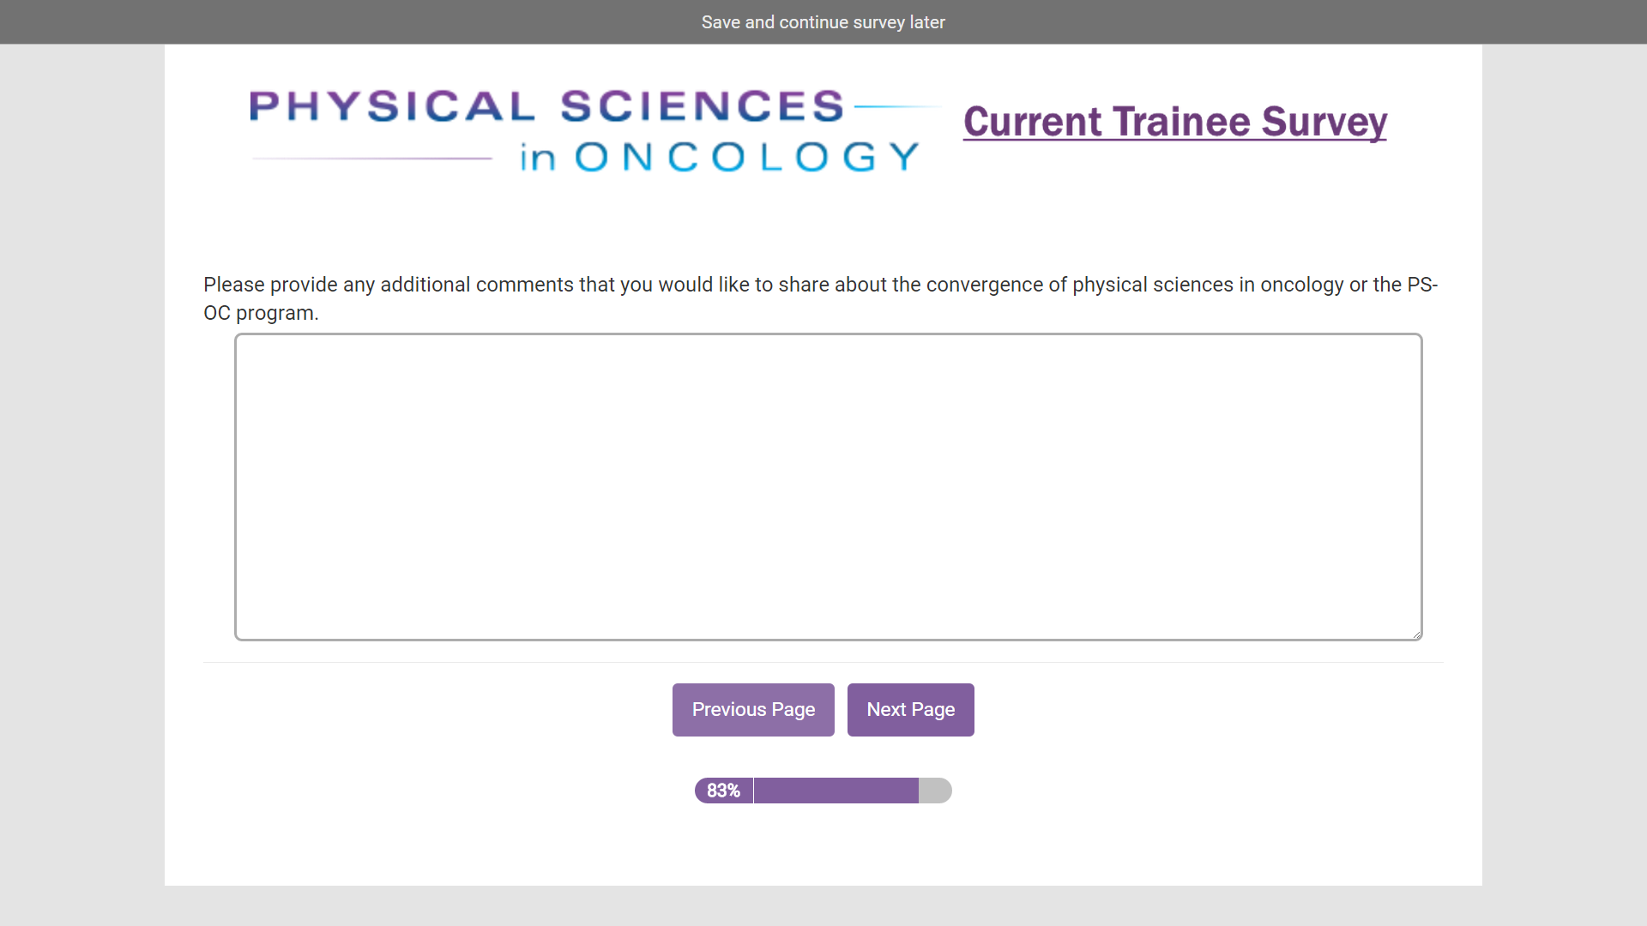Click the 83% progress label
Viewport: 1647px width, 926px height.
click(x=723, y=791)
